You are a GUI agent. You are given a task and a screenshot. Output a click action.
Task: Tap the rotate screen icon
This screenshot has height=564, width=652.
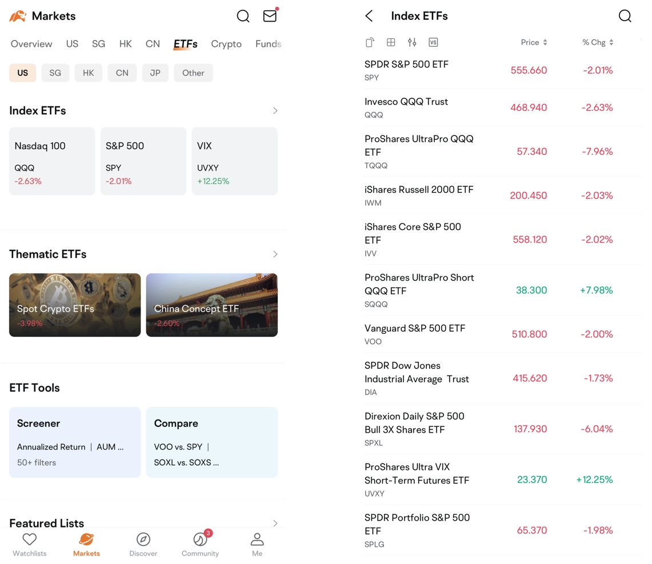pos(370,42)
